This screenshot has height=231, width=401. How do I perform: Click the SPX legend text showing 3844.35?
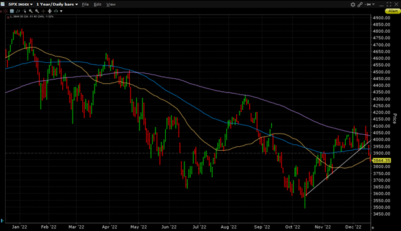point(33,17)
